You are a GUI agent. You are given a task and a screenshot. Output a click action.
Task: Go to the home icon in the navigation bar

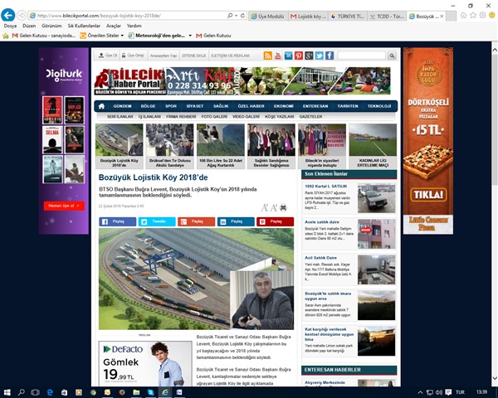(x=101, y=106)
